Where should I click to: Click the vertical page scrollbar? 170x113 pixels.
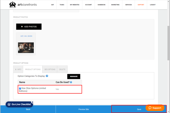coord(168,43)
